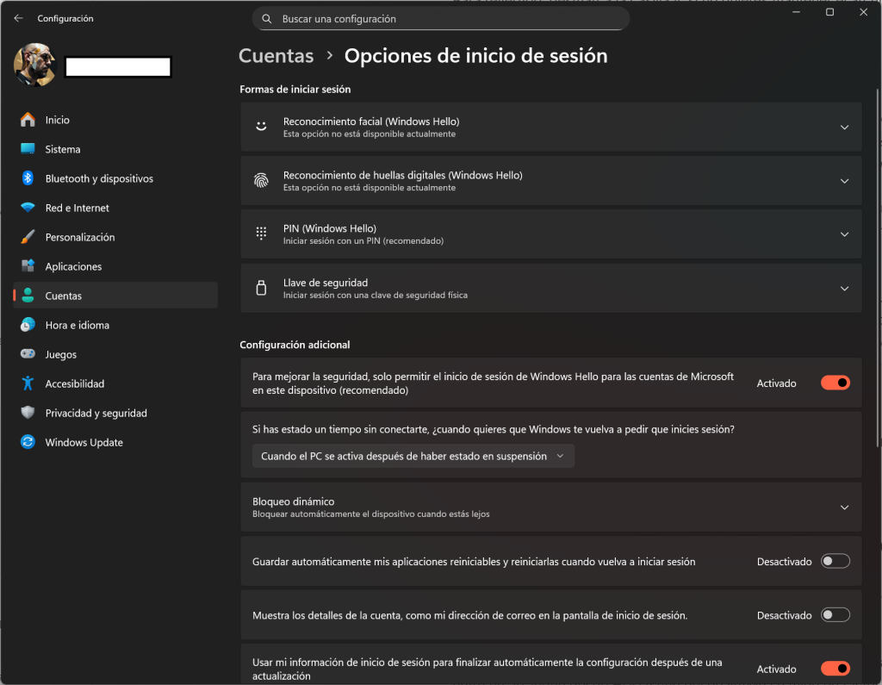882x685 pixels.
Task: Click the Privacidad y seguridad shield icon
Action: pyautogui.click(x=28, y=413)
